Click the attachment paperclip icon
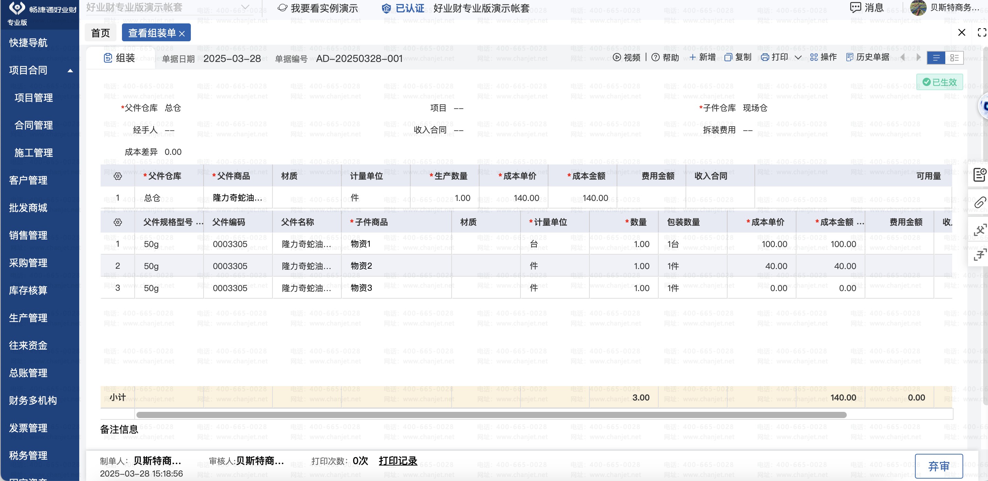This screenshot has height=481, width=988. 980,203
